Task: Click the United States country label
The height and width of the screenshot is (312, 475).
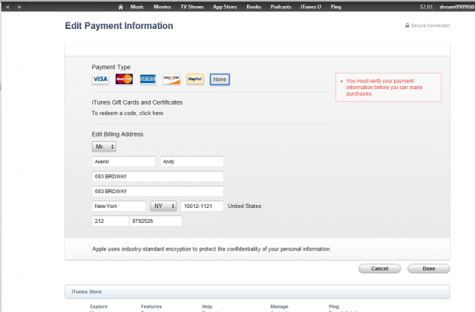Action: tap(244, 207)
